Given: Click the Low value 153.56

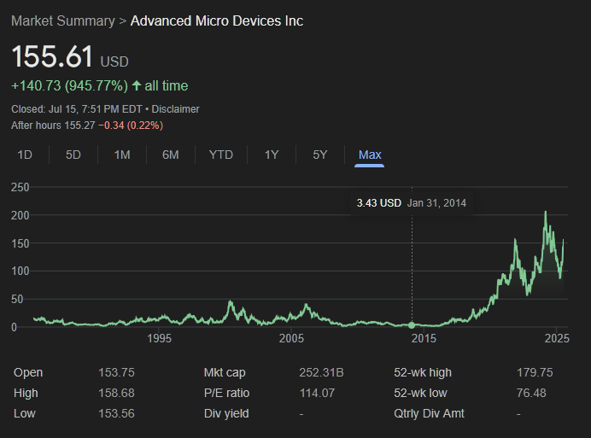Looking at the screenshot, I should [116, 413].
